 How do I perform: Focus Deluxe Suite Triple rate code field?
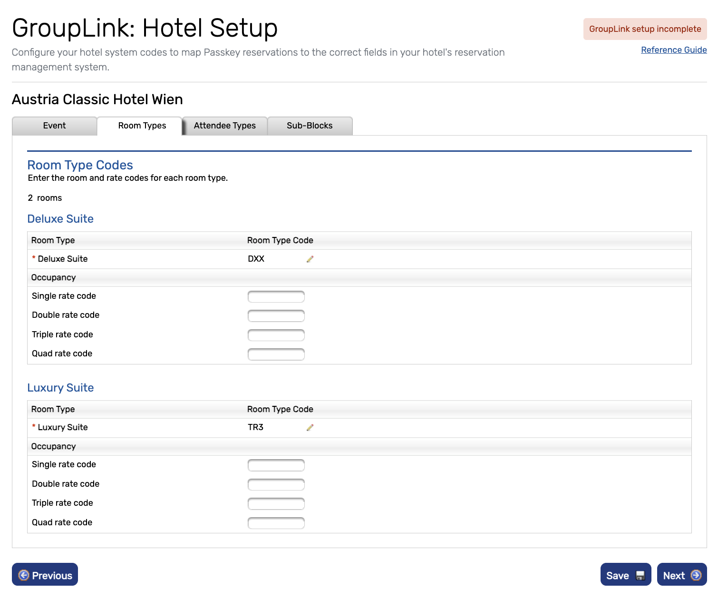[276, 335]
